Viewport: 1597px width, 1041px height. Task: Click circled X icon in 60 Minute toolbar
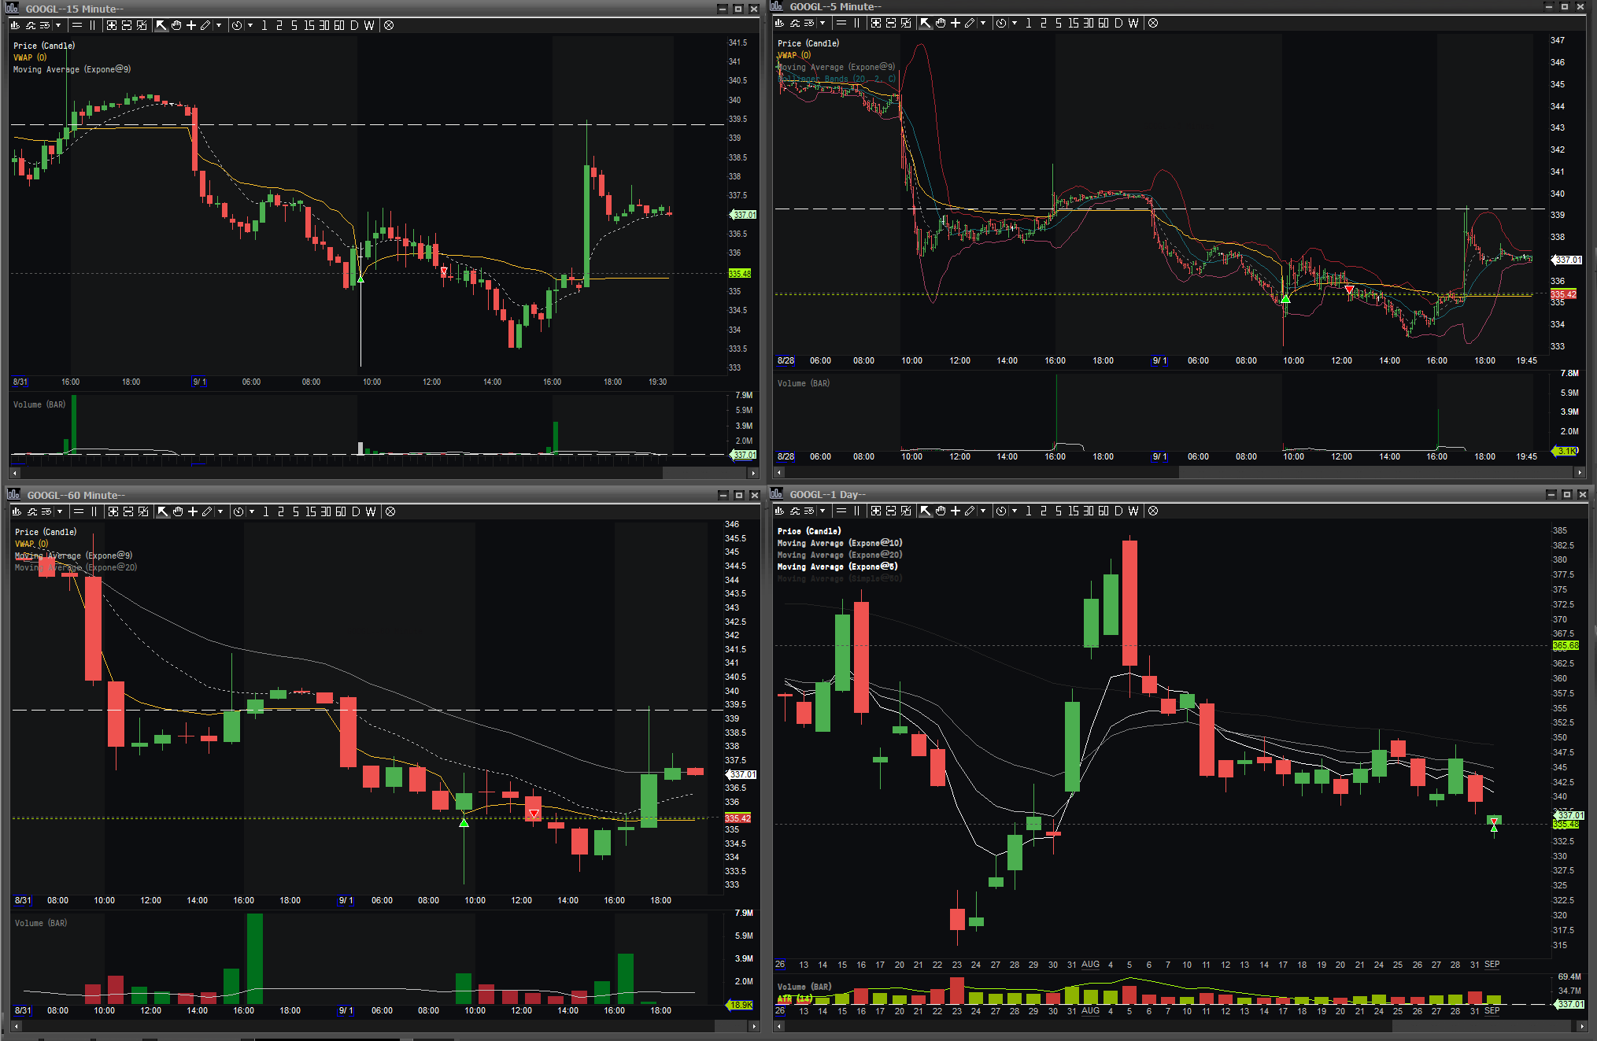click(390, 511)
